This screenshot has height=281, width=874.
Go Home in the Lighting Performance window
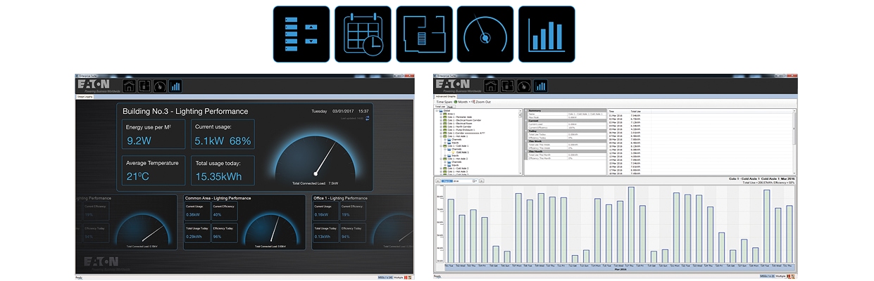[130, 86]
